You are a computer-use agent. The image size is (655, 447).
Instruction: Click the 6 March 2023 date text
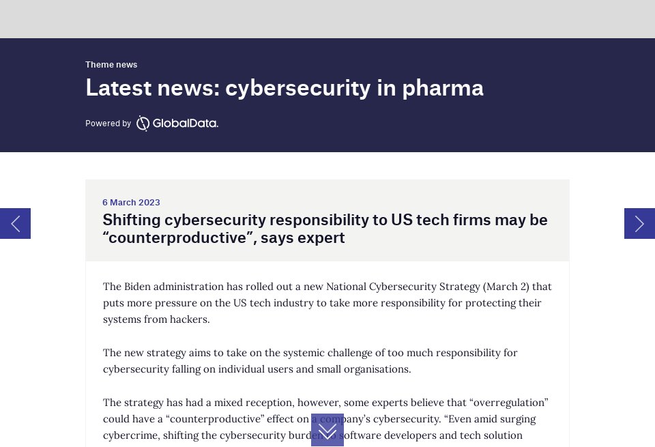point(131,202)
